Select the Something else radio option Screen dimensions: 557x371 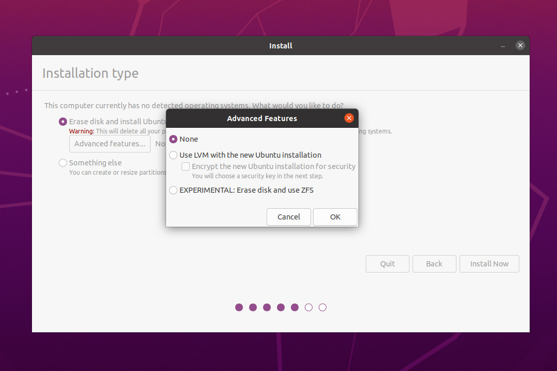coord(63,163)
